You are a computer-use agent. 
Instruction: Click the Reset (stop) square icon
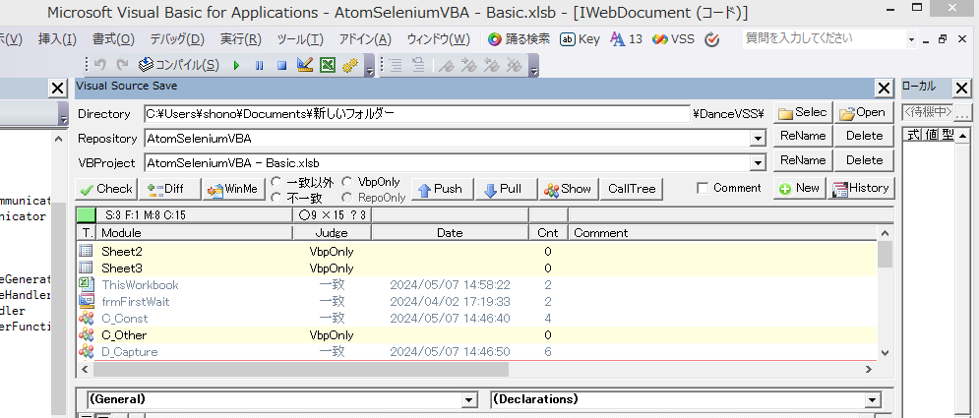281,65
